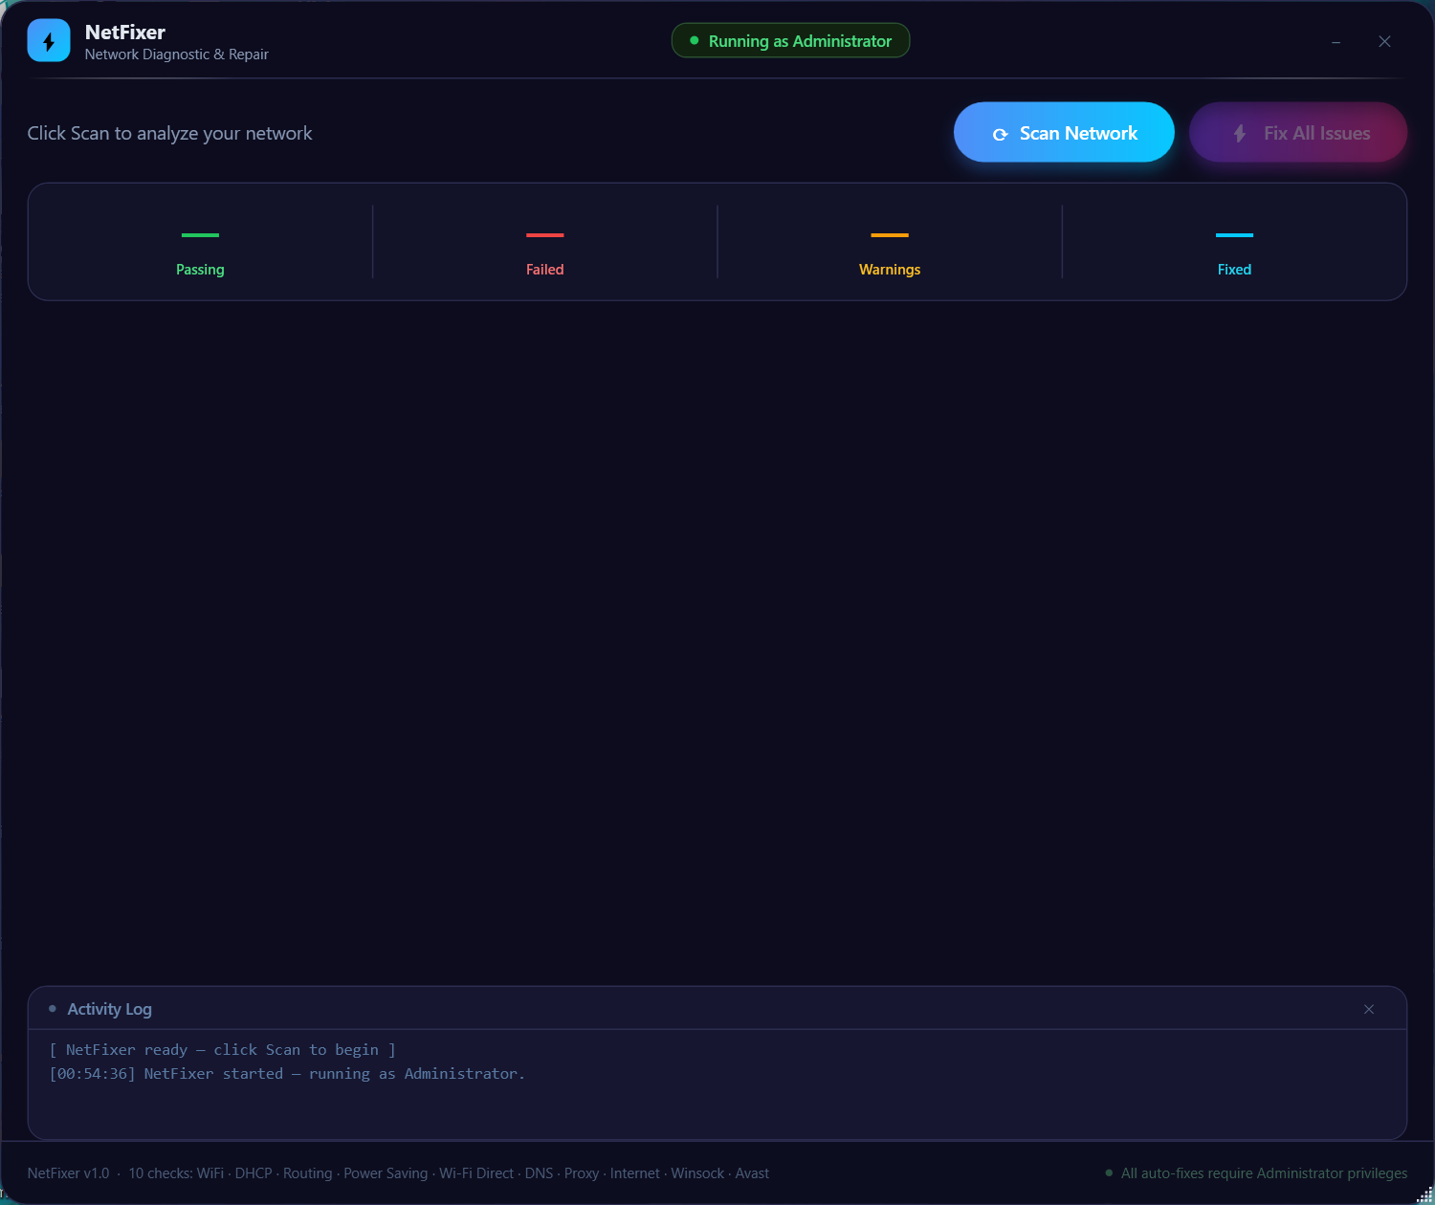Dismiss the Activity Log panel via its X

1368,1008
